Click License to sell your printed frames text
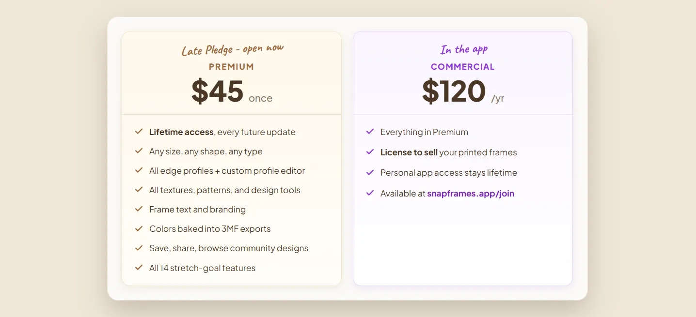Screen dimensions: 696x317 click(449, 152)
